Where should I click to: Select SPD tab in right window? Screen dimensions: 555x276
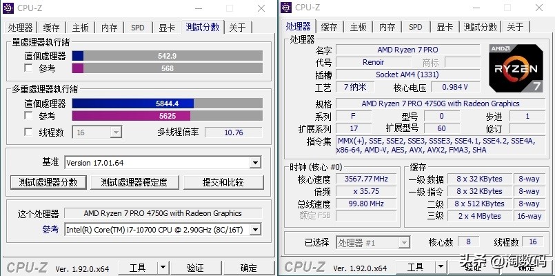pos(416,27)
